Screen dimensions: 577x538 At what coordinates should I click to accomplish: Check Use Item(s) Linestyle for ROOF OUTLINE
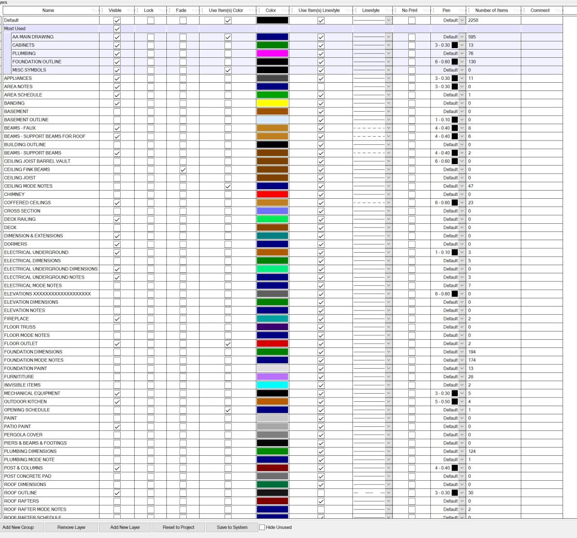click(321, 493)
